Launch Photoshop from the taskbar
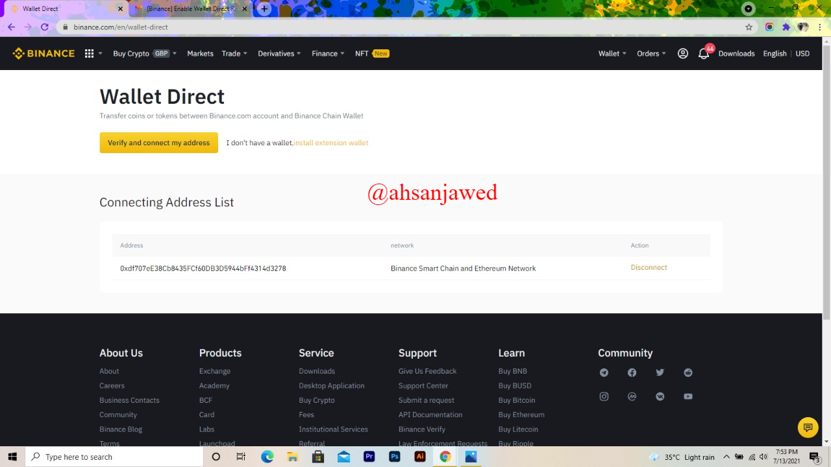Image resolution: width=831 pixels, height=467 pixels. (x=395, y=457)
